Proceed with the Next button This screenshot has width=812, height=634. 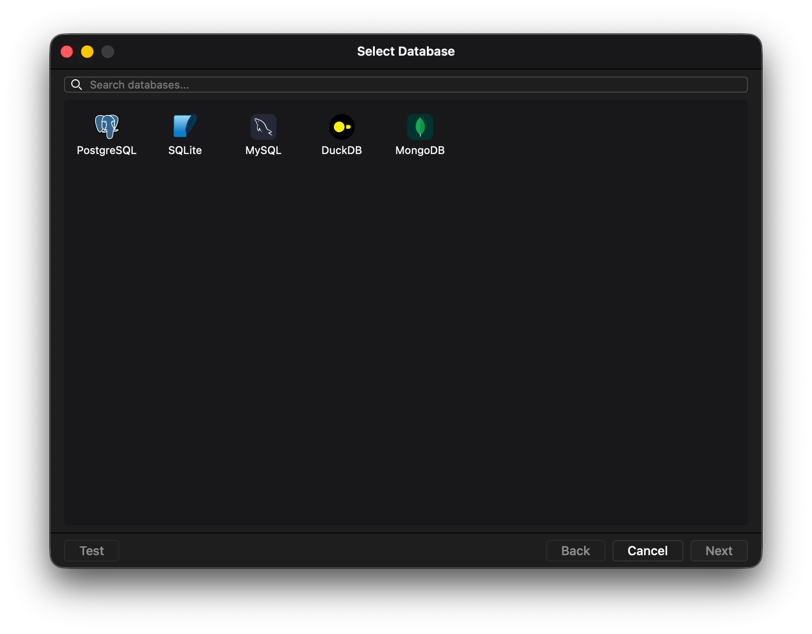[719, 551]
